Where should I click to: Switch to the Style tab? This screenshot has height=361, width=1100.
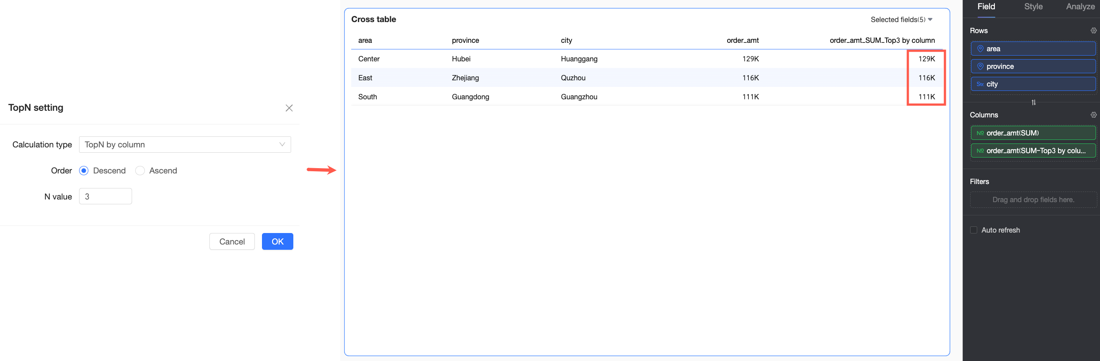click(x=1033, y=7)
